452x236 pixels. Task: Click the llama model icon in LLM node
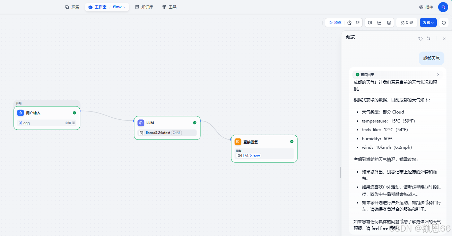141,133
